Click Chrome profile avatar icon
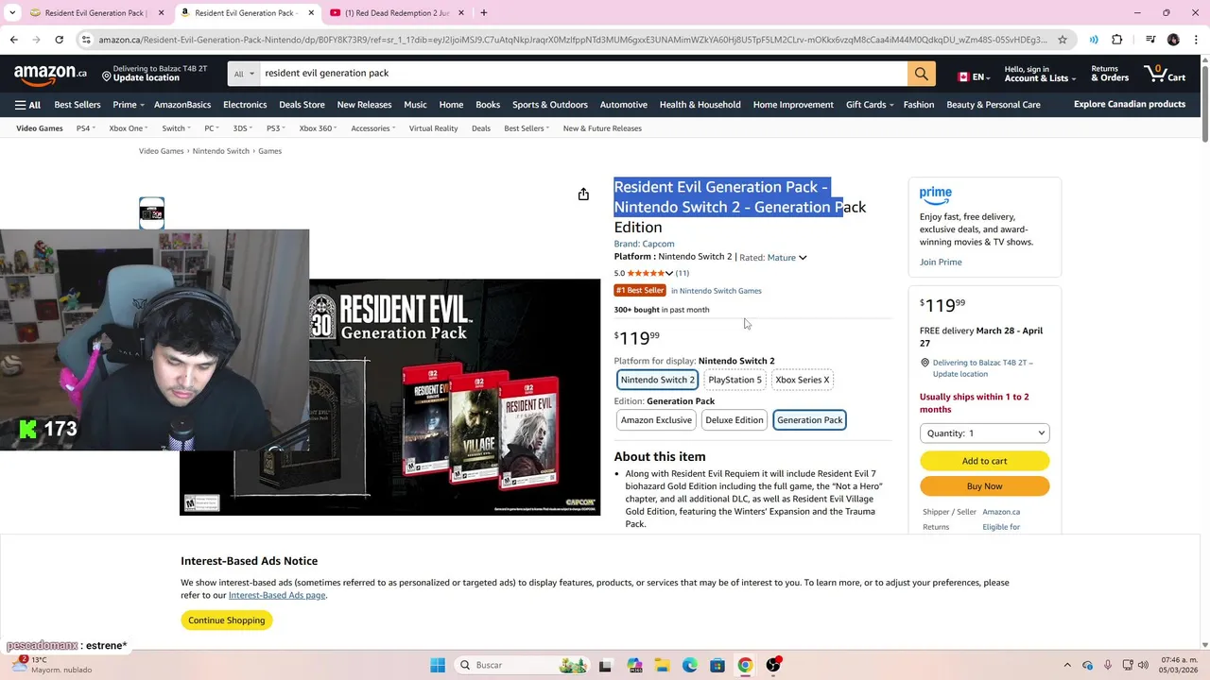The width and height of the screenshot is (1210, 680). click(1173, 40)
